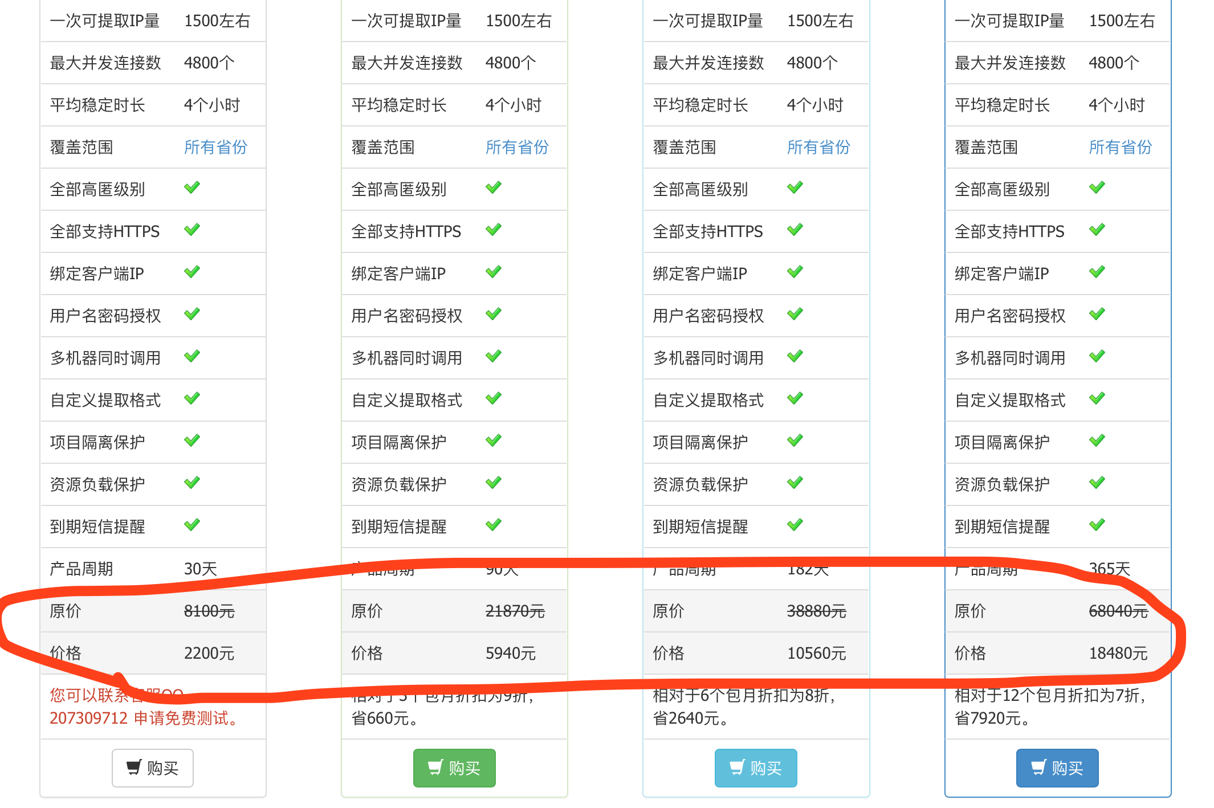Screen dimensions: 1214x808
Task: Click the 全部支持HTTPS checkmark in the third plan
Action: (795, 230)
